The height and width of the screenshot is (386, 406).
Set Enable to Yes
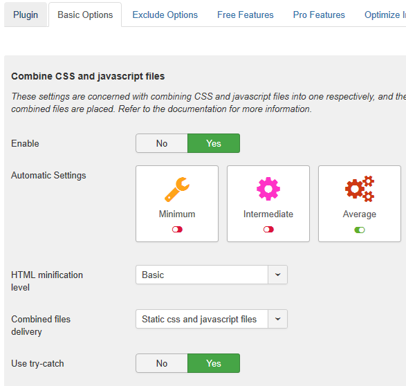214,143
